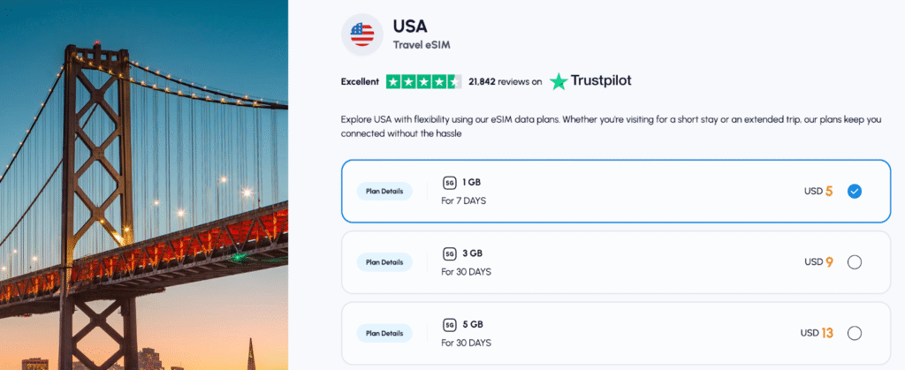Image resolution: width=905 pixels, height=370 pixels.
Task: Click the Trustpilot star rating boxes
Action: coord(423,81)
